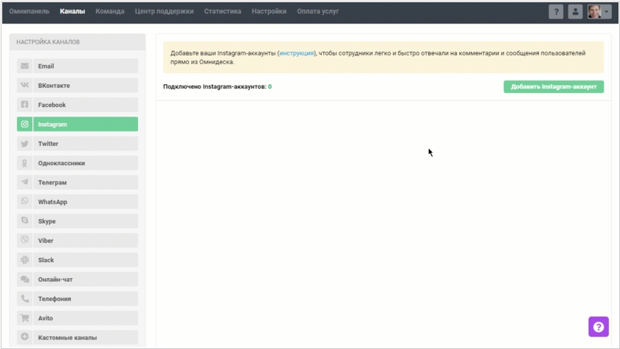This screenshot has height=349, width=620.
Task: Open the purple help widget button
Action: tap(599, 327)
